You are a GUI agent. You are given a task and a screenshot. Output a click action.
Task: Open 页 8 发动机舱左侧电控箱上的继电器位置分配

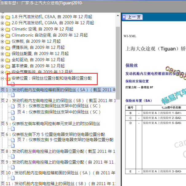58,151
